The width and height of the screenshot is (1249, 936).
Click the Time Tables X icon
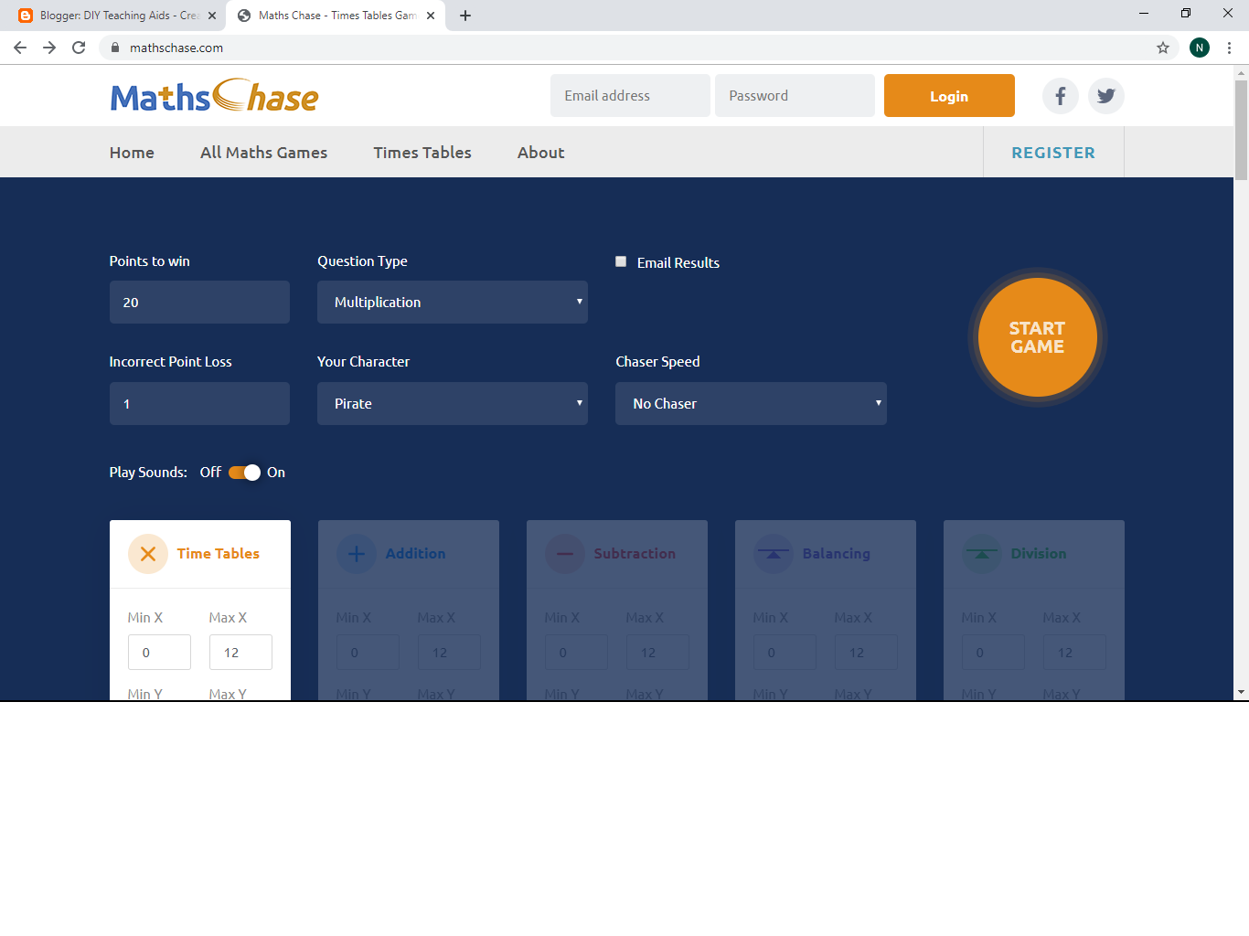[x=148, y=554]
